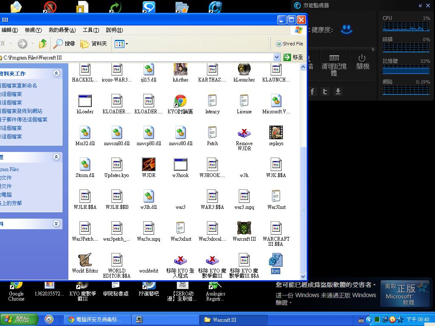Go up one folder level
Image resolution: width=435 pixels, height=326 pixels.
(x=43, y=44)
